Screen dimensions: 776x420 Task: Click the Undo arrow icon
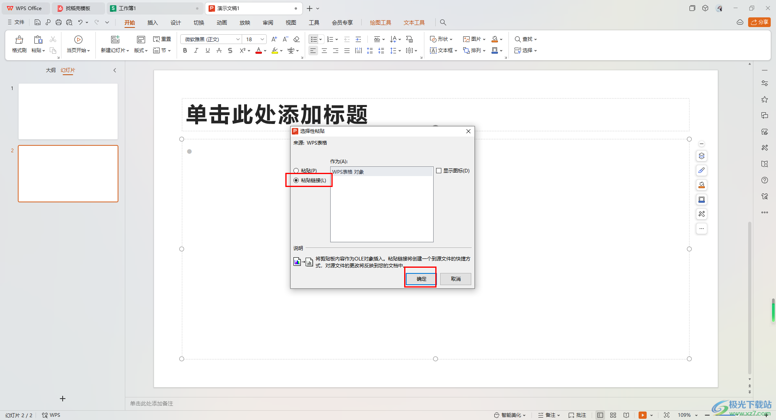coord(80,22)
